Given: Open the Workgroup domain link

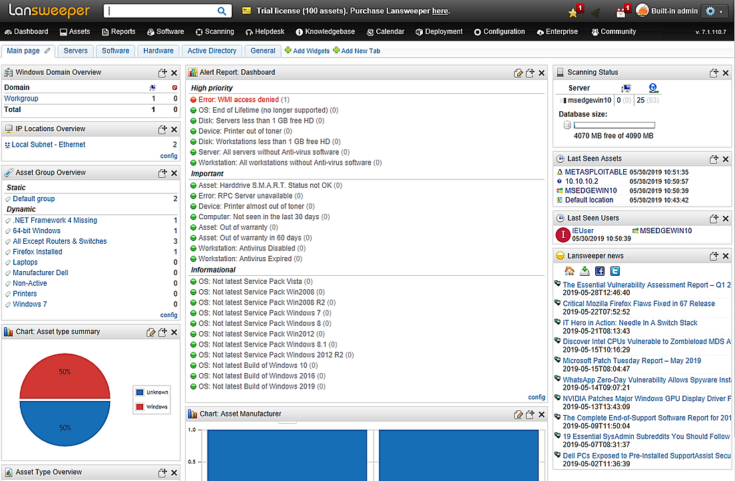Looking at the screenshot, I should (21, 99).
